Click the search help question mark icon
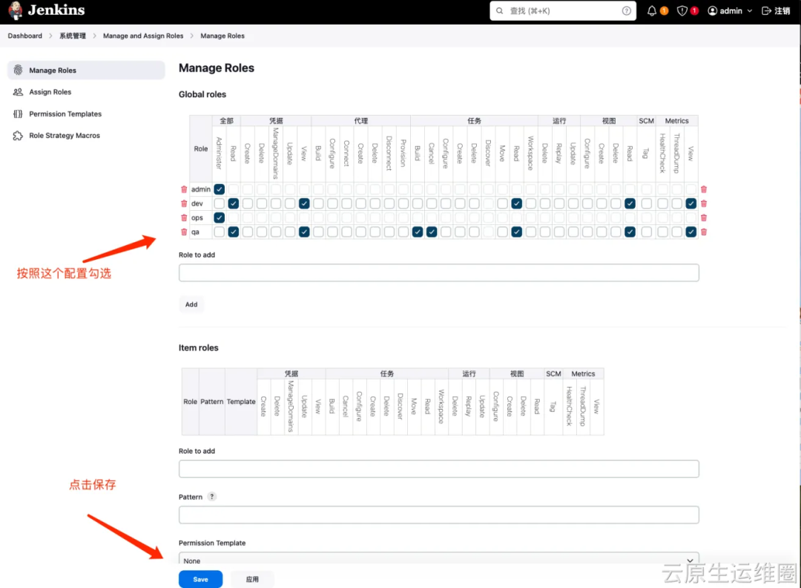 click(626, 10)
